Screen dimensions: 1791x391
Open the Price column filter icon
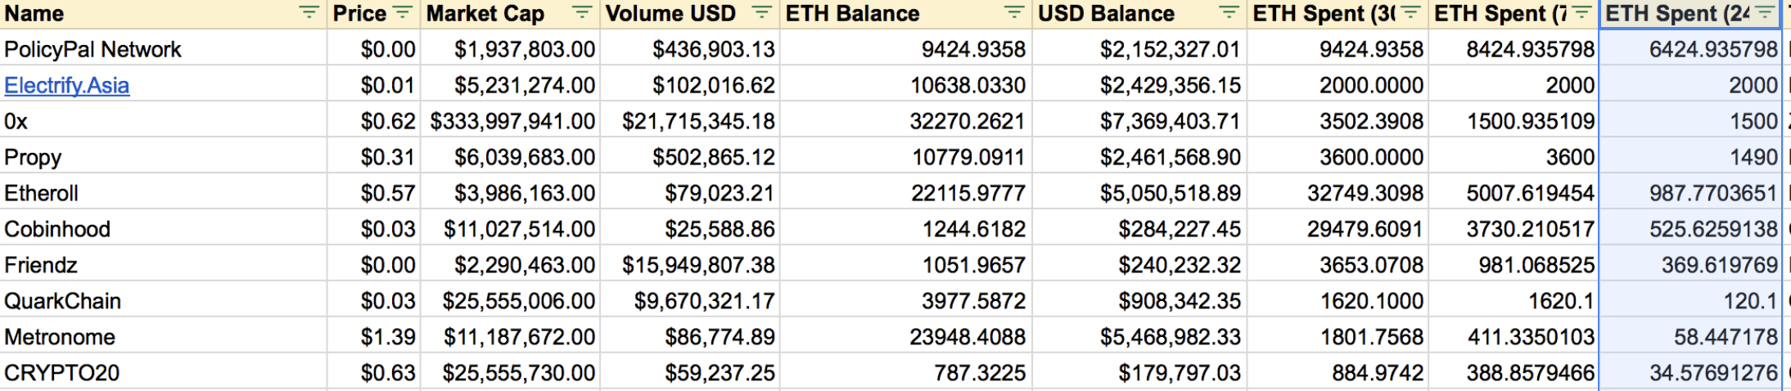pos(402,12)
